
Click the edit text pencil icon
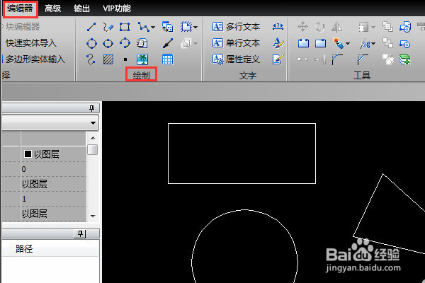pyautogui.click(x=278, y=59)
